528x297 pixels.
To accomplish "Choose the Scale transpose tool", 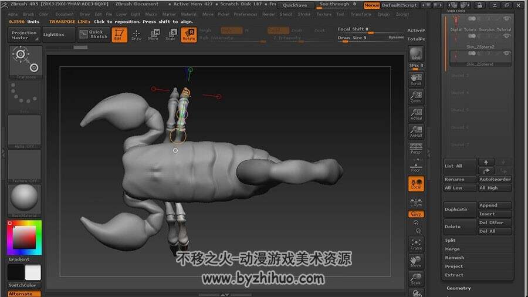I will tap(171, 35).
